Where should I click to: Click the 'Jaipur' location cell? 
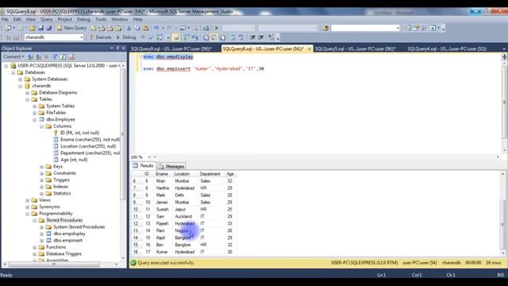tap(180, 210)
